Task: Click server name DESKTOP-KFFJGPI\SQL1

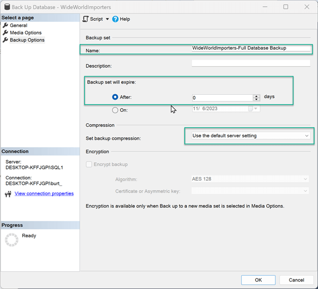Action: [x=34, y=167]
